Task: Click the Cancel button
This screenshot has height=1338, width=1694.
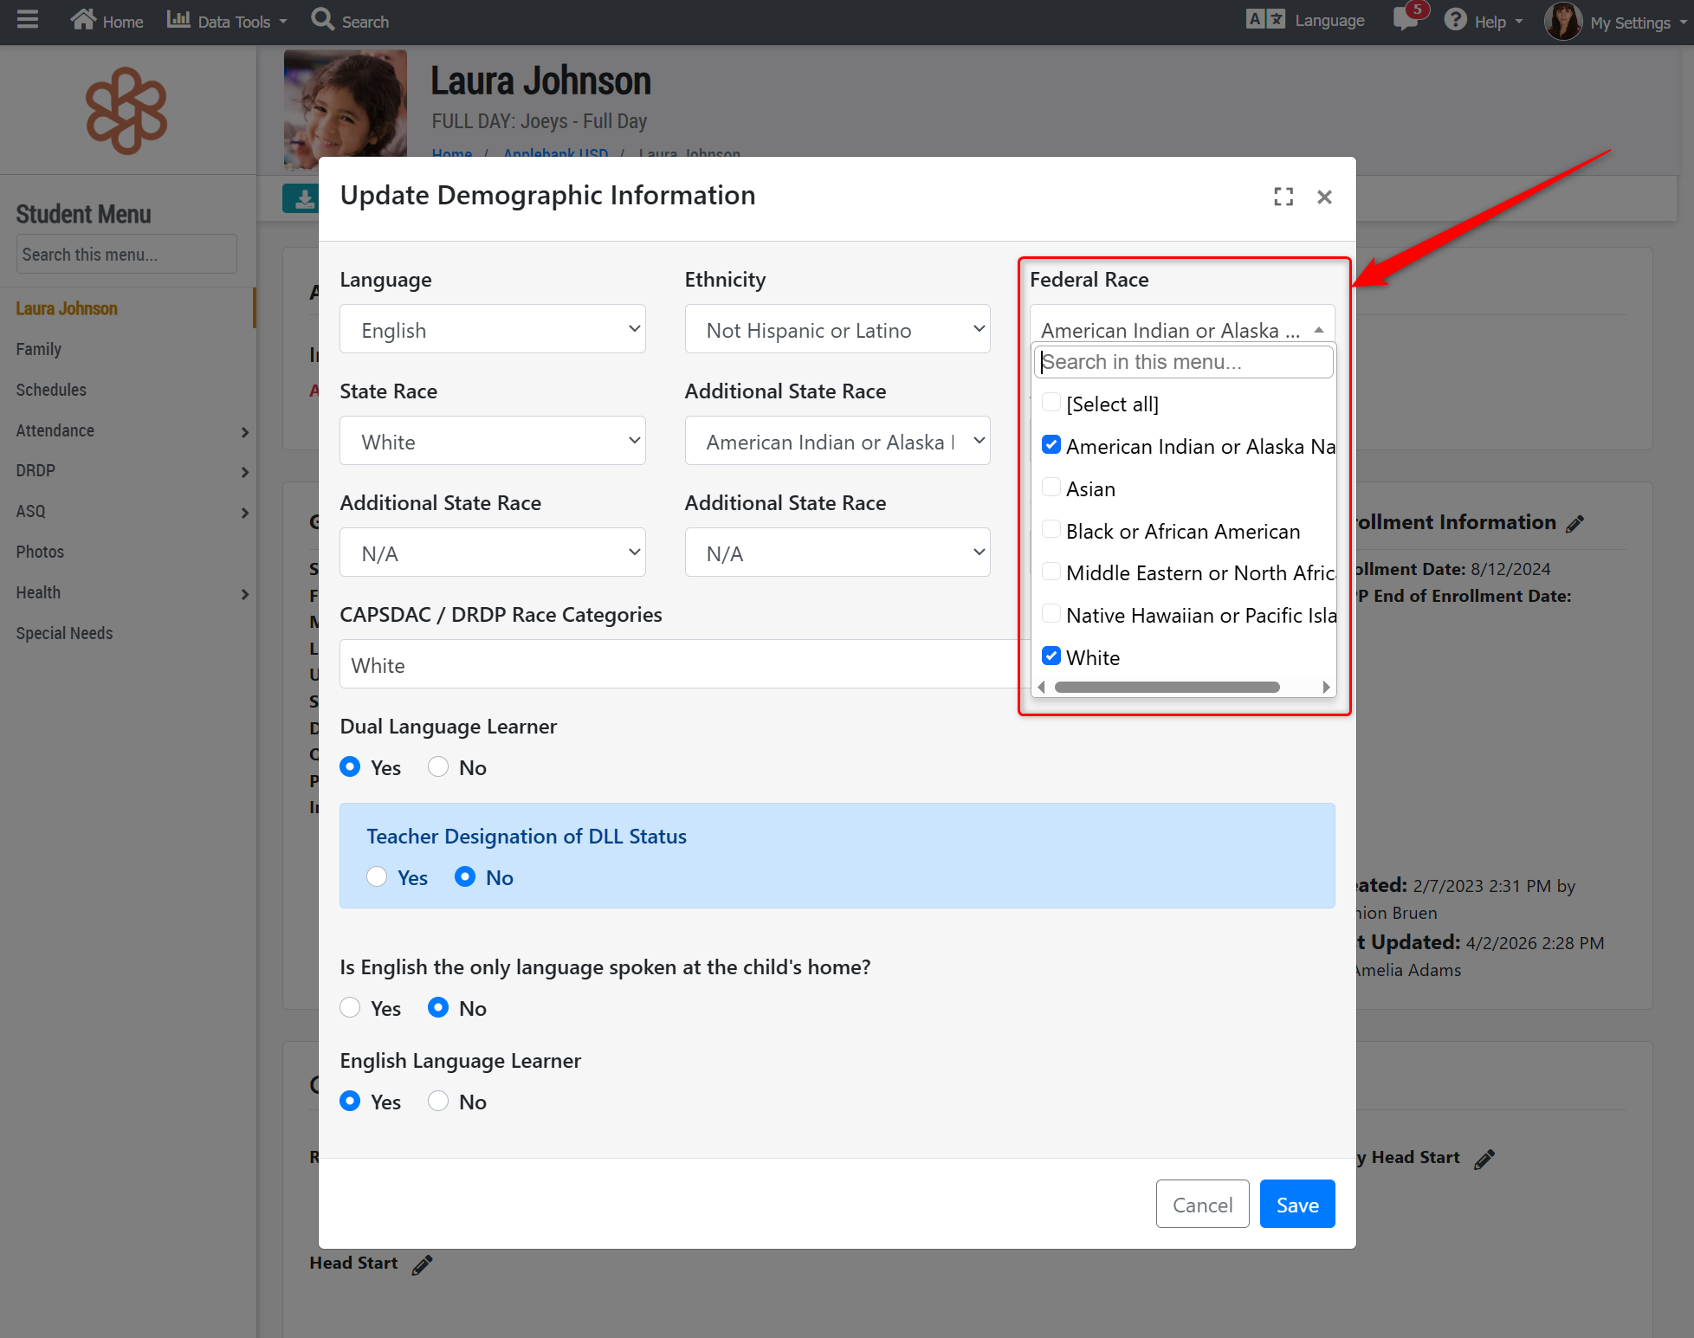Action: pyautogui.click(x=1202, y=1204)
